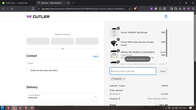Click the Email input field
The width and height of the screenshot is (196, 110).
[62, 63]
